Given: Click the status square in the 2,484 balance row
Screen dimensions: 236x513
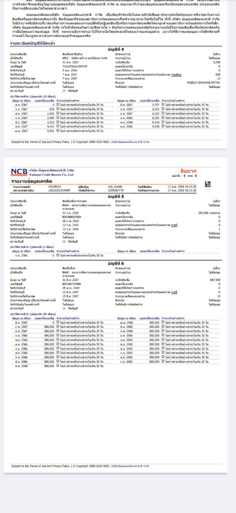Looking at the screenshot, I should pyautogui.click(x=58, y=117).
